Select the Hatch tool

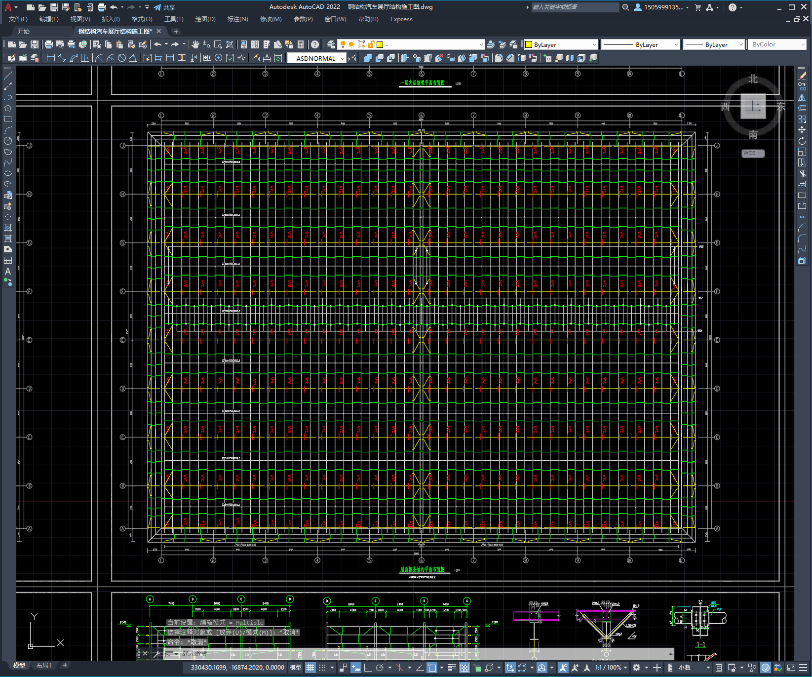pyautogui.click(x=8, y=228)
